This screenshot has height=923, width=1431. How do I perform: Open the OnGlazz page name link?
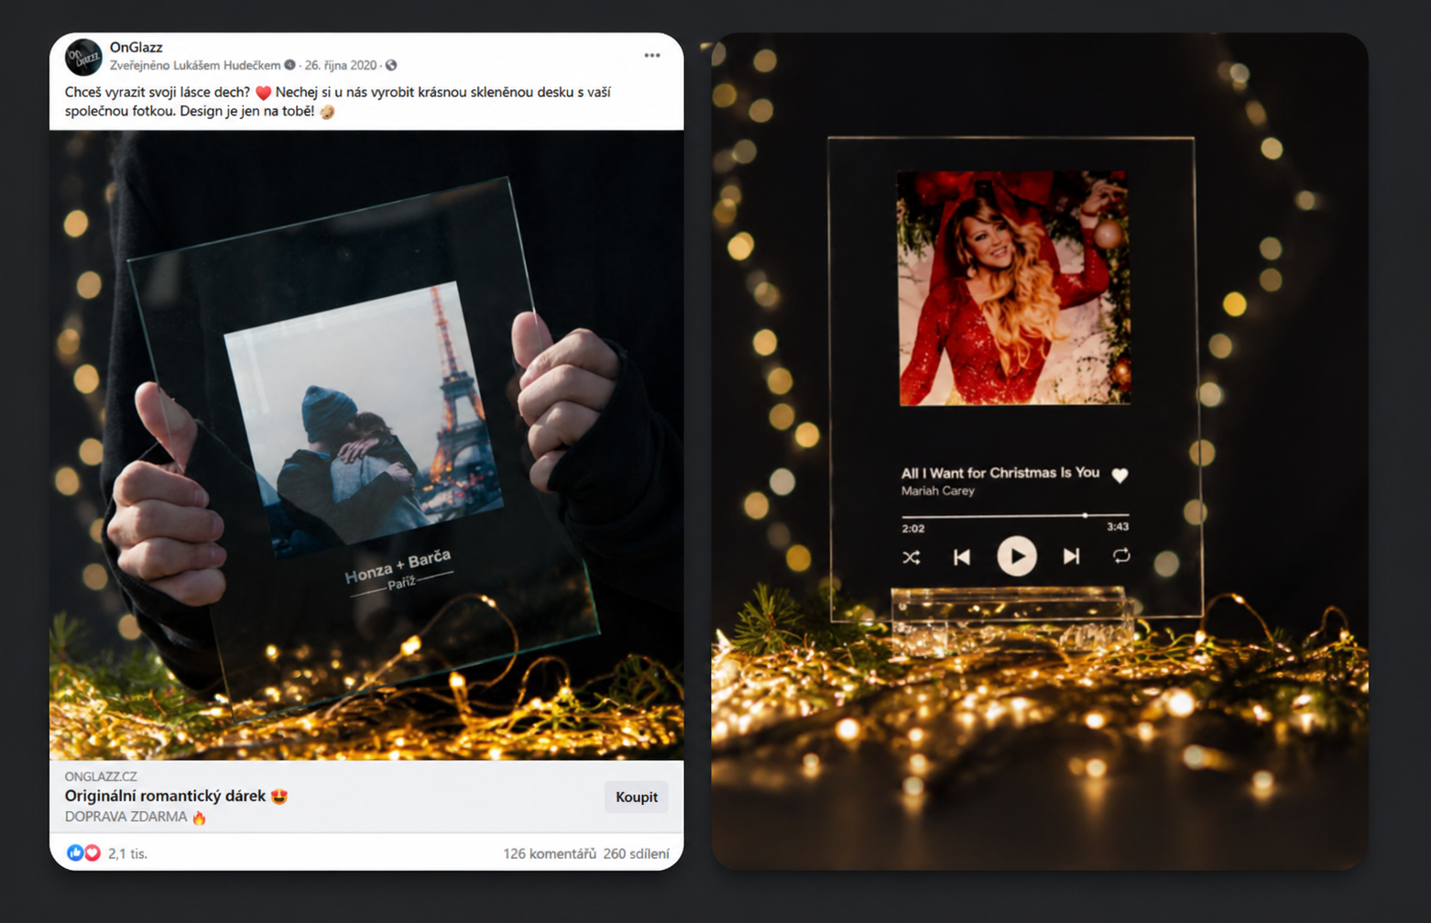click(136, 47)
